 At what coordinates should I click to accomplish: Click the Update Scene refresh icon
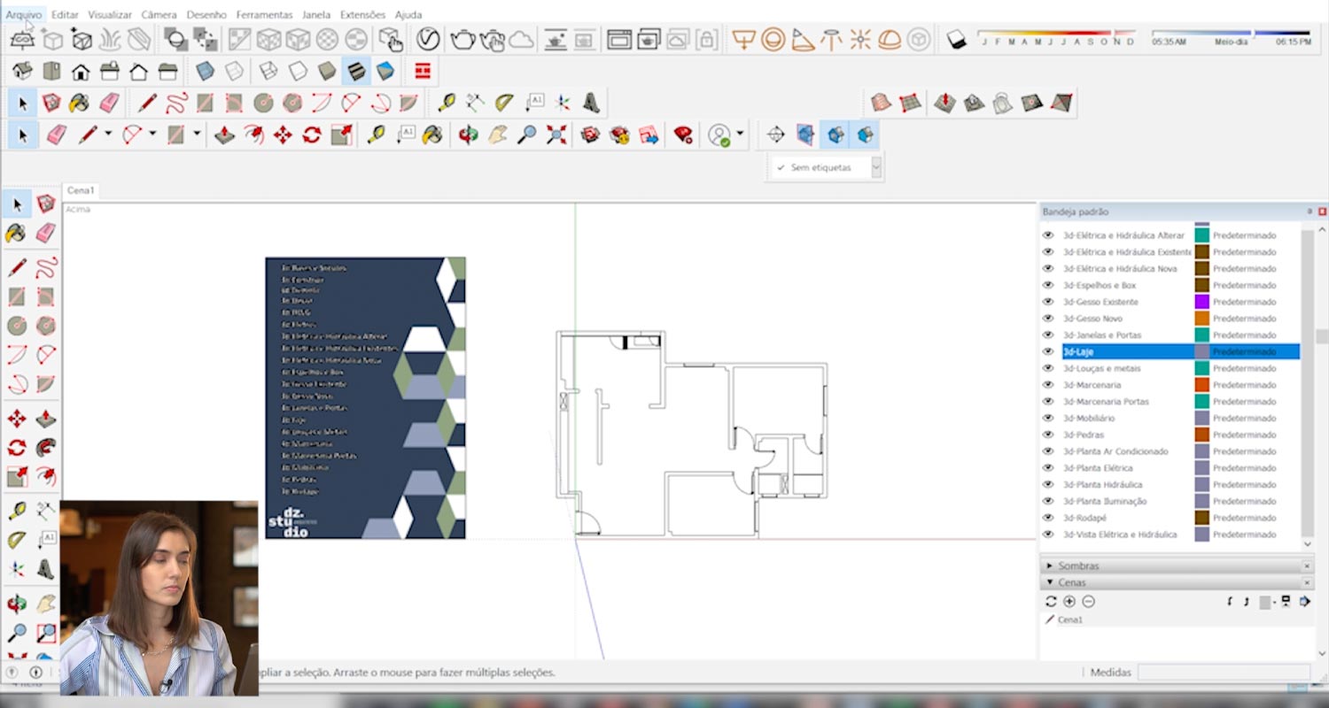1051,602
